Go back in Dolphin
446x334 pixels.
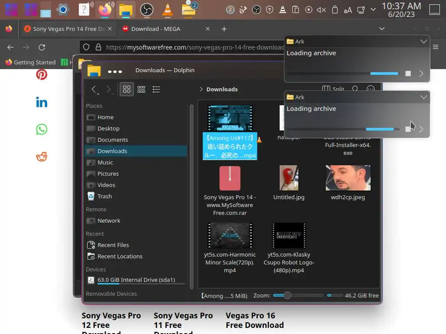(94, 89)
